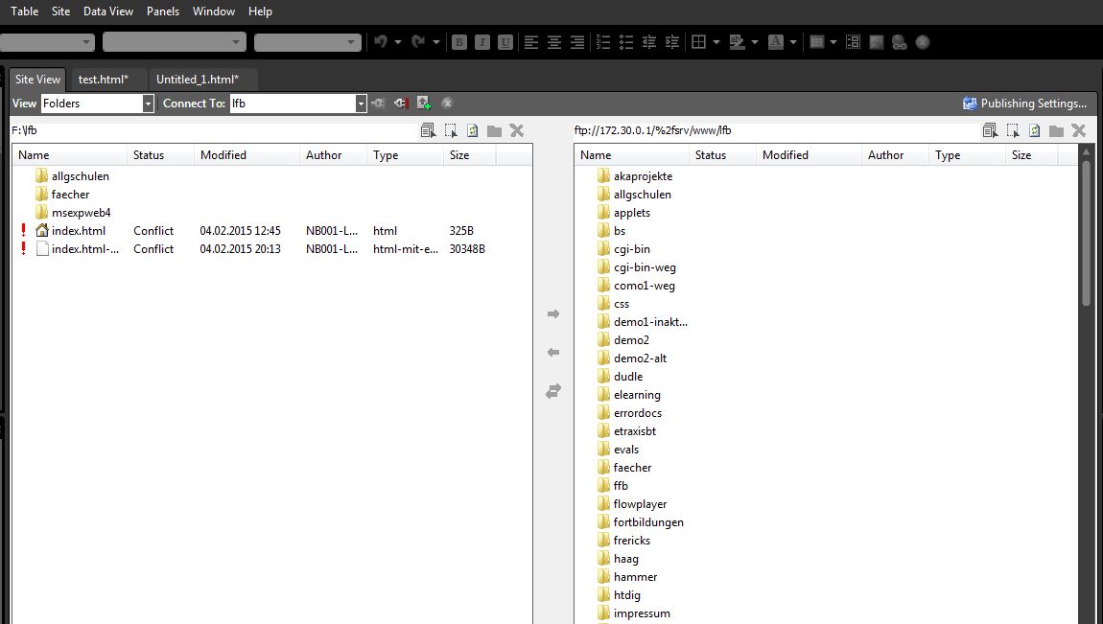Viewport: 1103px width, 624px height.
Task: Select the conflicted index.html file
Action: (80, 230)
